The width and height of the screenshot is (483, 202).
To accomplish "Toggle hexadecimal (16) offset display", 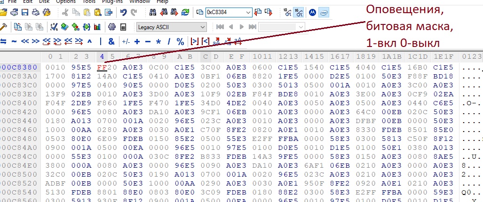I will tap(298, 12).
